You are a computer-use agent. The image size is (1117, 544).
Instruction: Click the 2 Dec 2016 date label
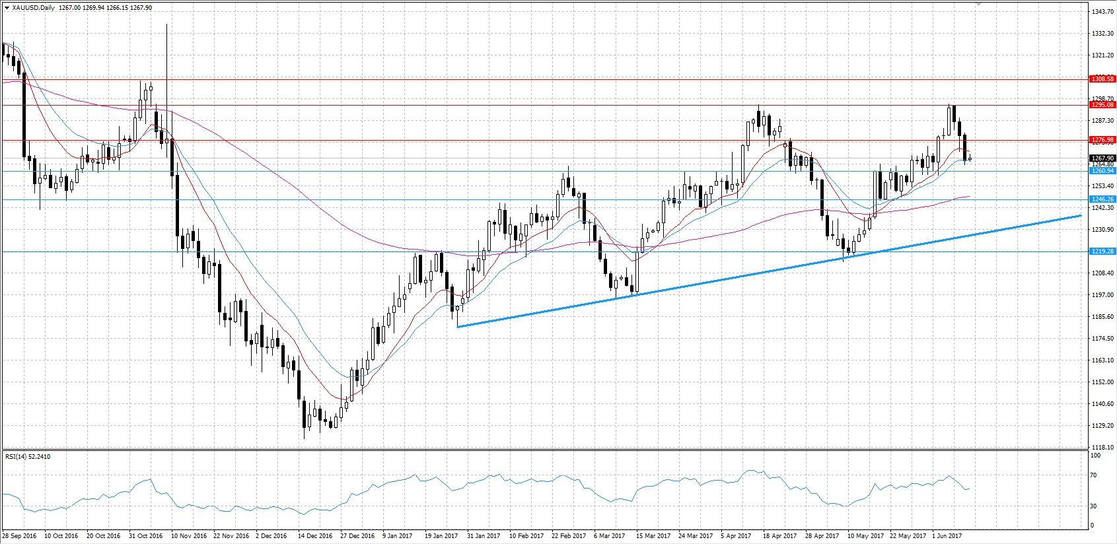tap(271, 536)
